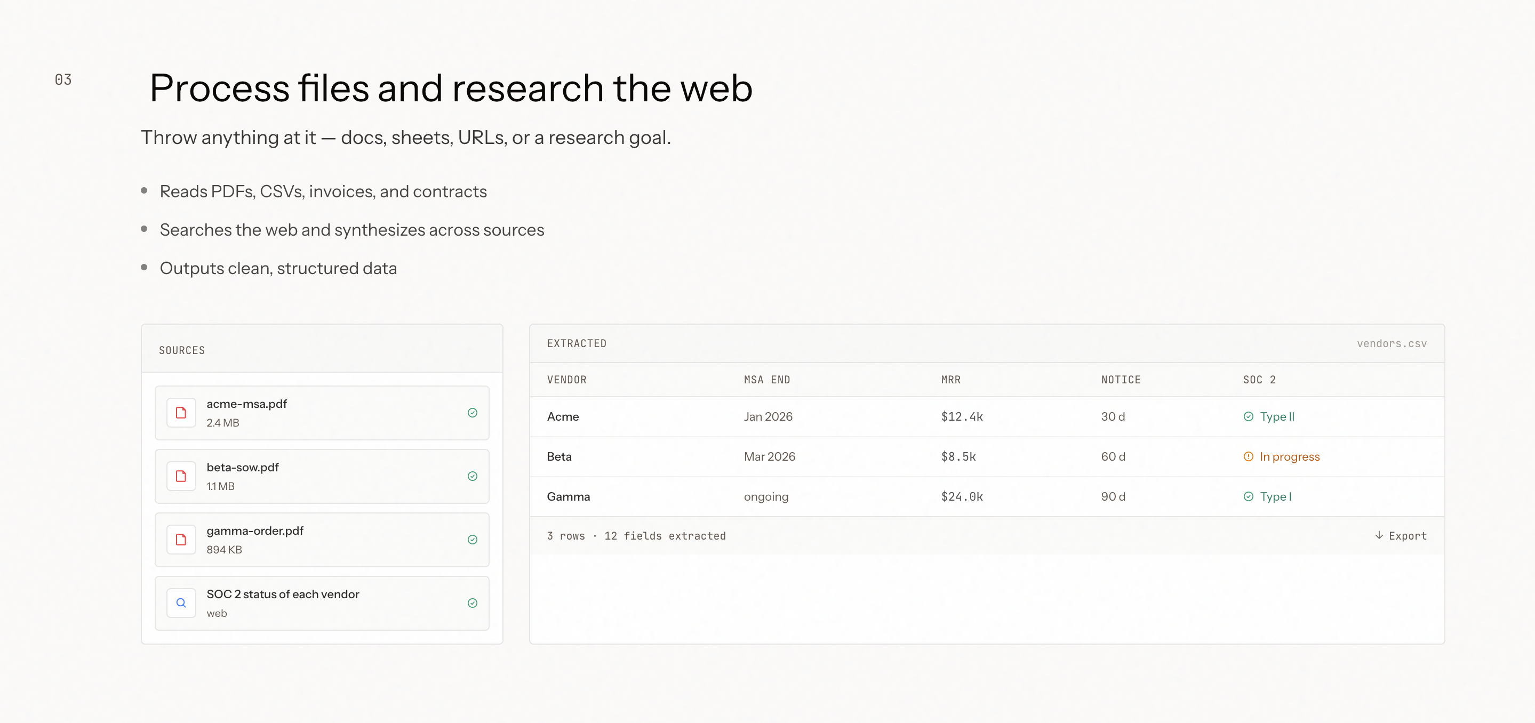
Task: Click the checkmark next to acme-msa.pdf
Action: click(473, 413)
